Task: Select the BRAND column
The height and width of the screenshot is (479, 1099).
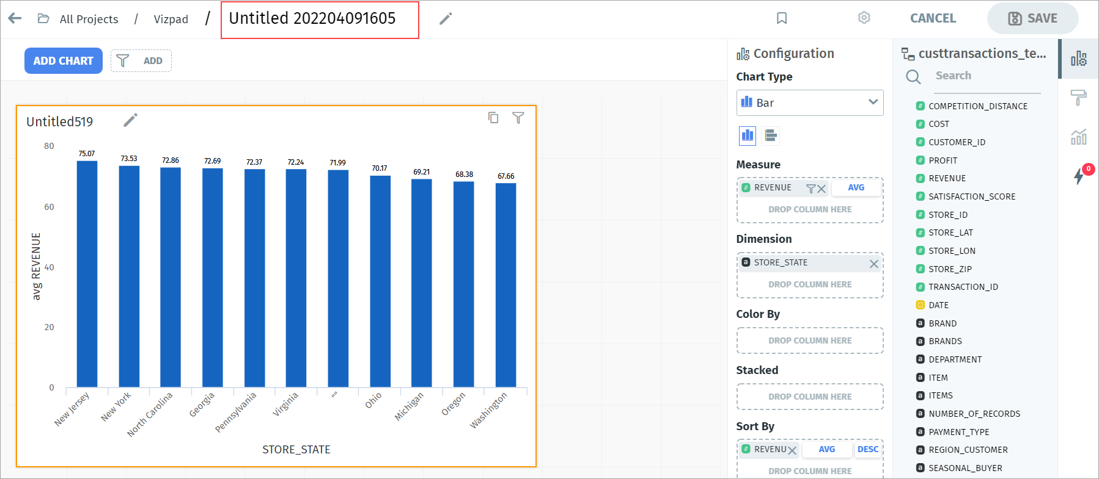Action: (x=943, y=323)
